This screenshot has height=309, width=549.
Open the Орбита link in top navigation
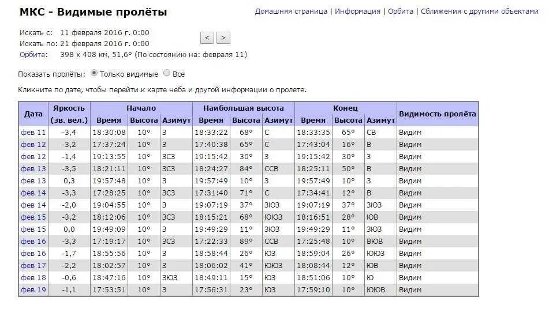click(x=401, y=11)
